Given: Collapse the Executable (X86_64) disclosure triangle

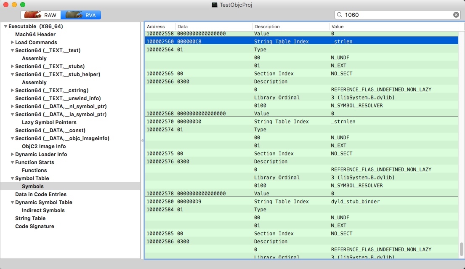Looking at the screenshot, I should point(5,27).
